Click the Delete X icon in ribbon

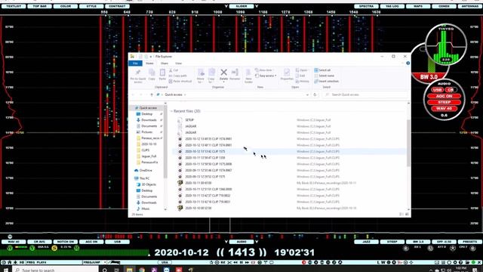coord(224,73)
